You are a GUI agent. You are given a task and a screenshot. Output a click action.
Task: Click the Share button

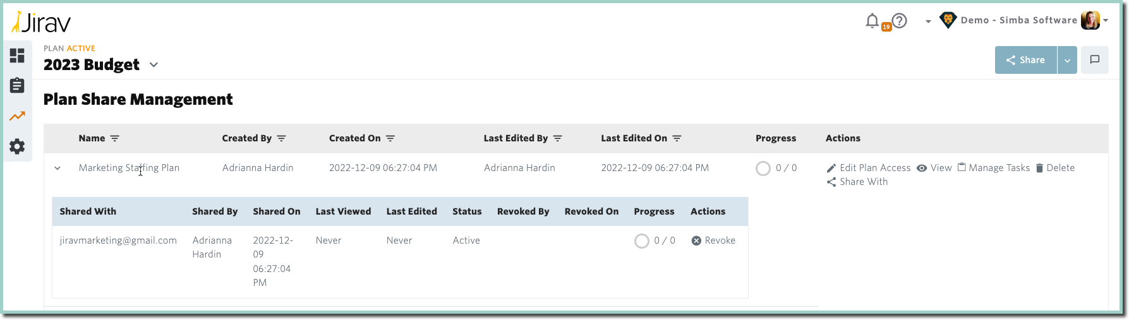1026,60
